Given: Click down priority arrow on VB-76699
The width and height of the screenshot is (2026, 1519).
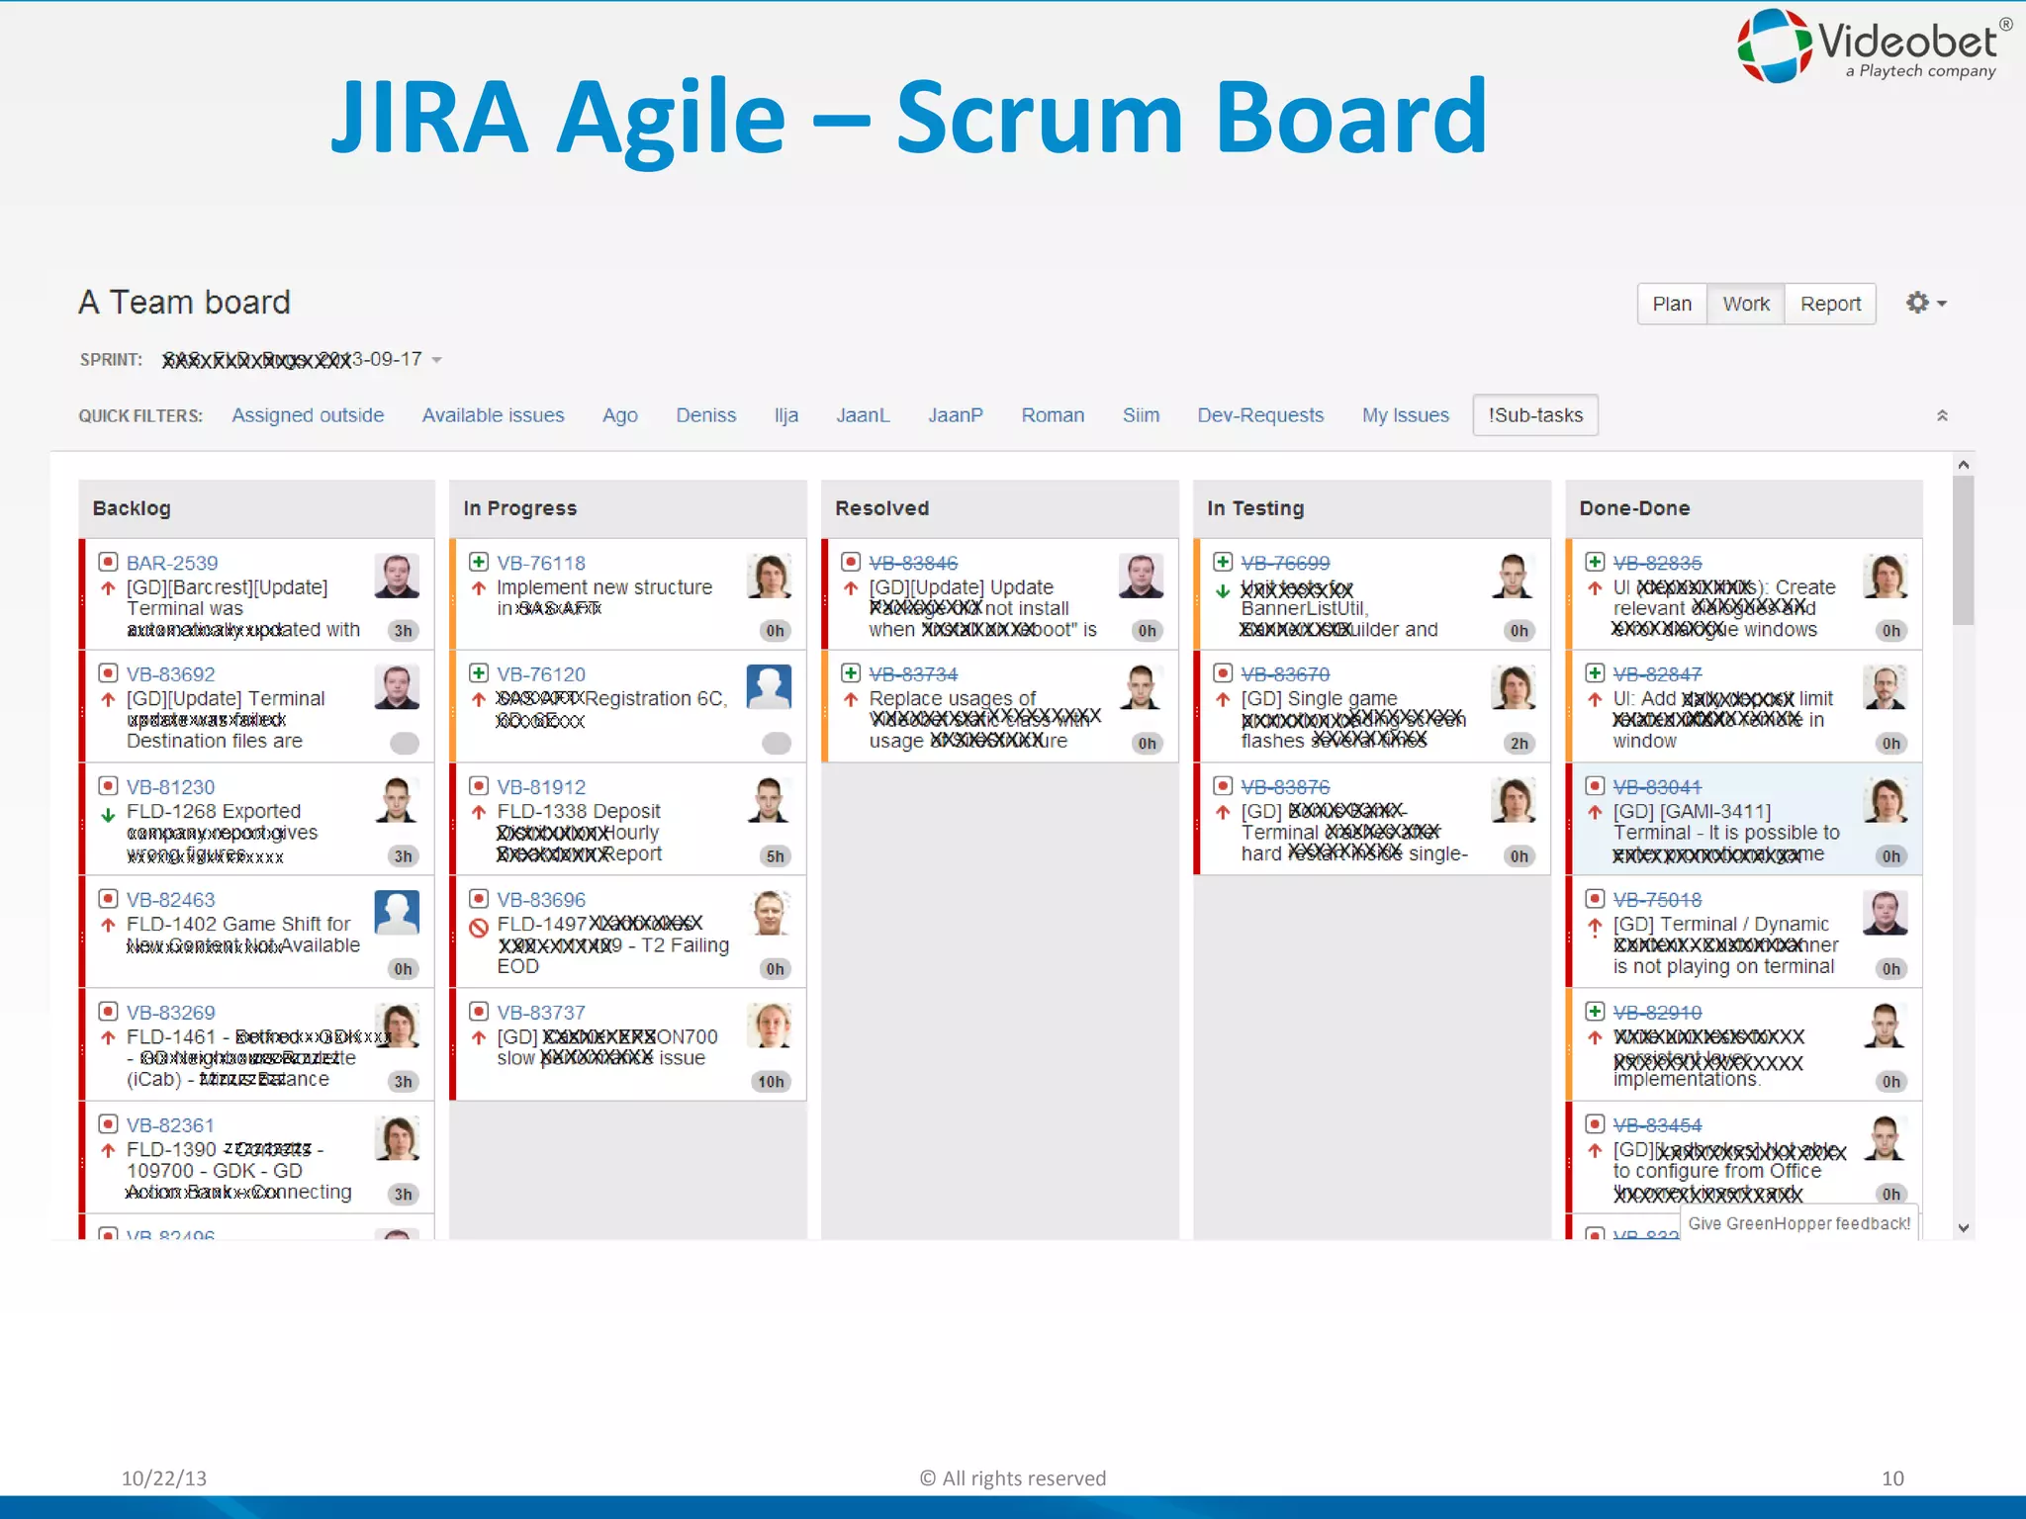Looking at the screenshot, I should click(x=1223, y=591).
